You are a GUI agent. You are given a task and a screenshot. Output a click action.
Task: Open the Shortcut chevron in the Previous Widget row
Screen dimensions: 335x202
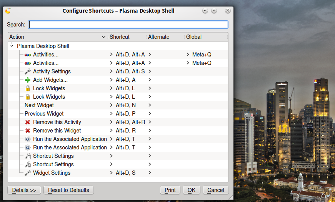coord(111,114)
